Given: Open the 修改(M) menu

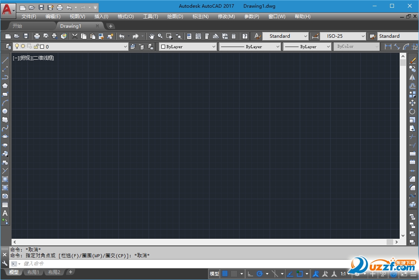Looking at the screenshot, I should [226, 17].
